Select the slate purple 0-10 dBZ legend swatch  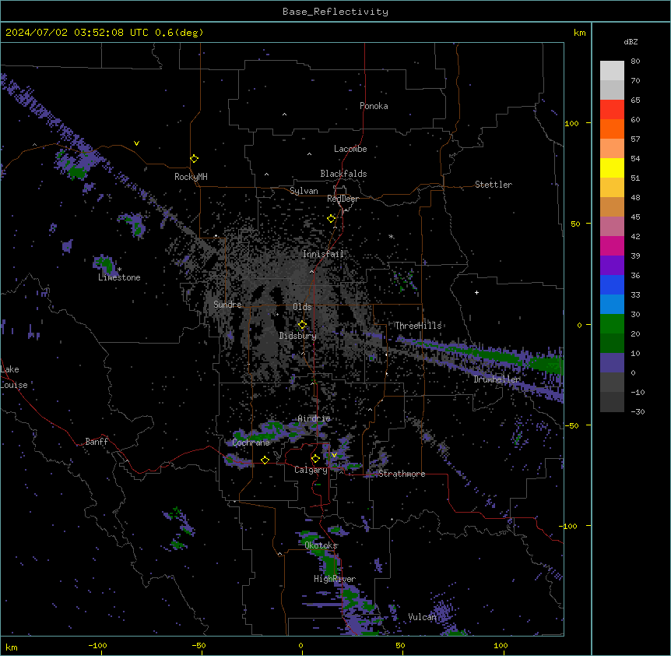pyautogui.click(x=612, y=363)
